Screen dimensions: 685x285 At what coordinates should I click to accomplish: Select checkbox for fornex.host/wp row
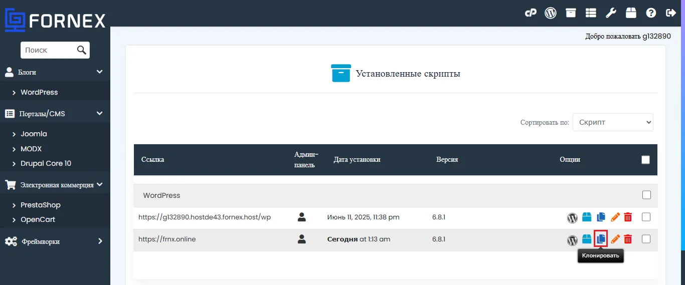point(646,217)
